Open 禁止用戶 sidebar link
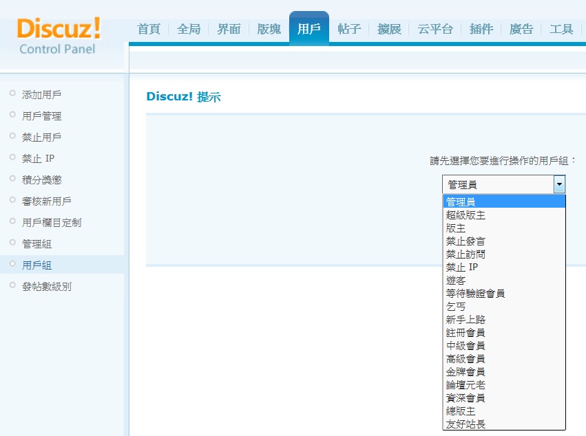Screen dimensions: 586x436 [x=41, y=138]
